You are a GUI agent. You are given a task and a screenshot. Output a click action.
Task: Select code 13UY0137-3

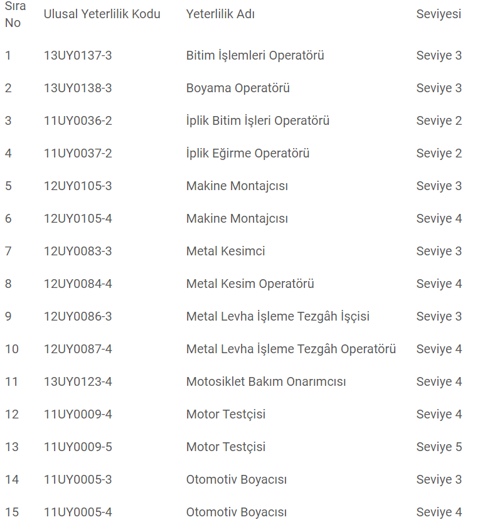78,55
